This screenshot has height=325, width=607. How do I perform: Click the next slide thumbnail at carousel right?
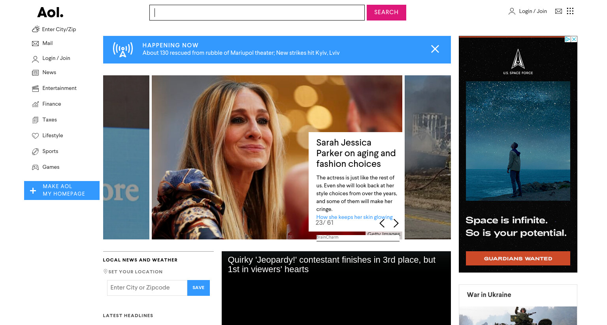click(x=428, y=157)
